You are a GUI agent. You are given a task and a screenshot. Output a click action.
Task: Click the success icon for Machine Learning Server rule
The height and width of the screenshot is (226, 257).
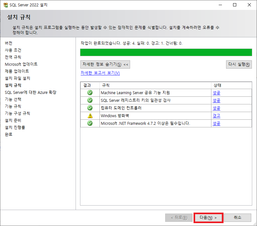pos(90,93)
